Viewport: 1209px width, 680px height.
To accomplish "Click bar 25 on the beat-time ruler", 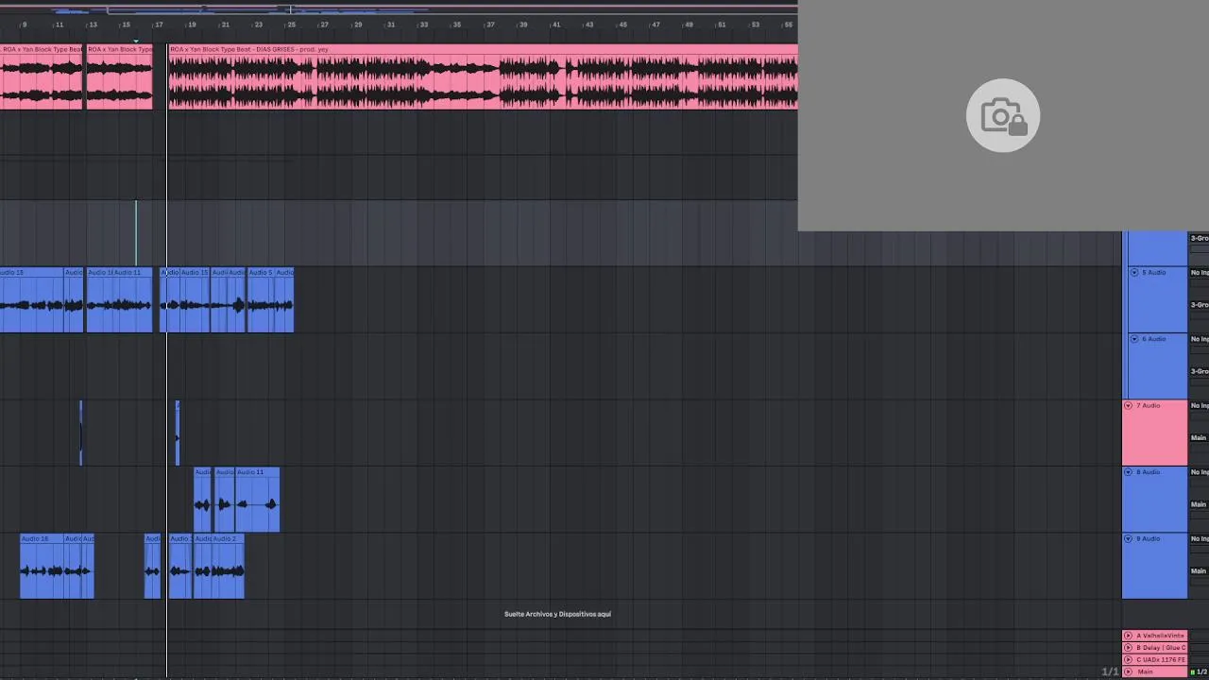I will click(291, 25).
